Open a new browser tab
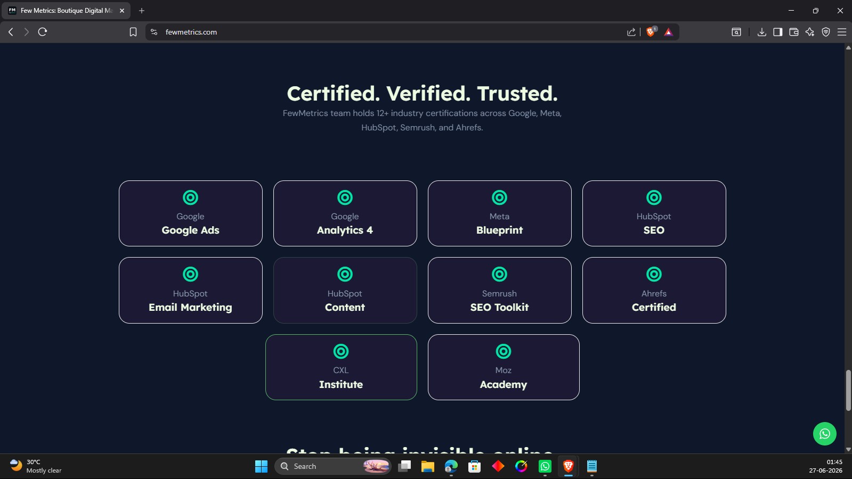This screenshot has width=852, height=479. coord(142,11)
